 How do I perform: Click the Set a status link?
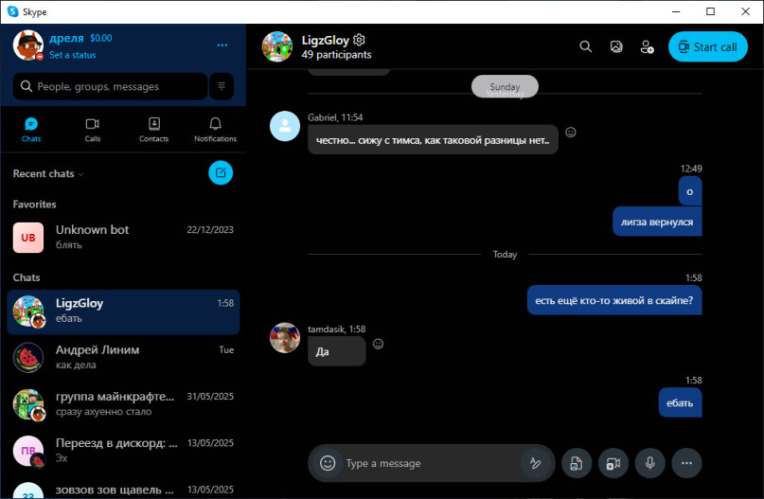[x=73, y=55]
